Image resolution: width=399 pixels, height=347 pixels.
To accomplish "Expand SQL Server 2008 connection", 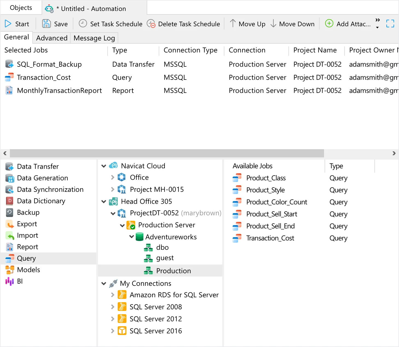I will (112, 307).
